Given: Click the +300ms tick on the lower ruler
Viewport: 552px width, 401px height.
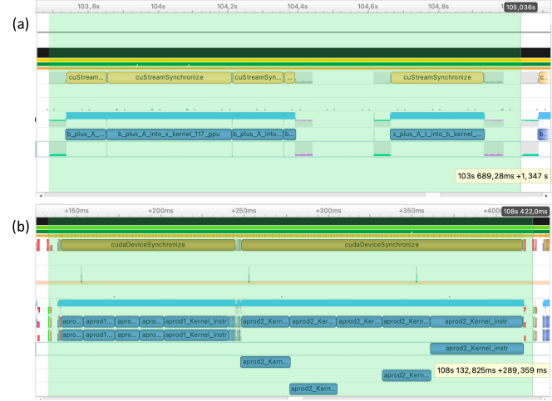Looking at the screenshot, I should pyautogui.click(x=328, y=212).
